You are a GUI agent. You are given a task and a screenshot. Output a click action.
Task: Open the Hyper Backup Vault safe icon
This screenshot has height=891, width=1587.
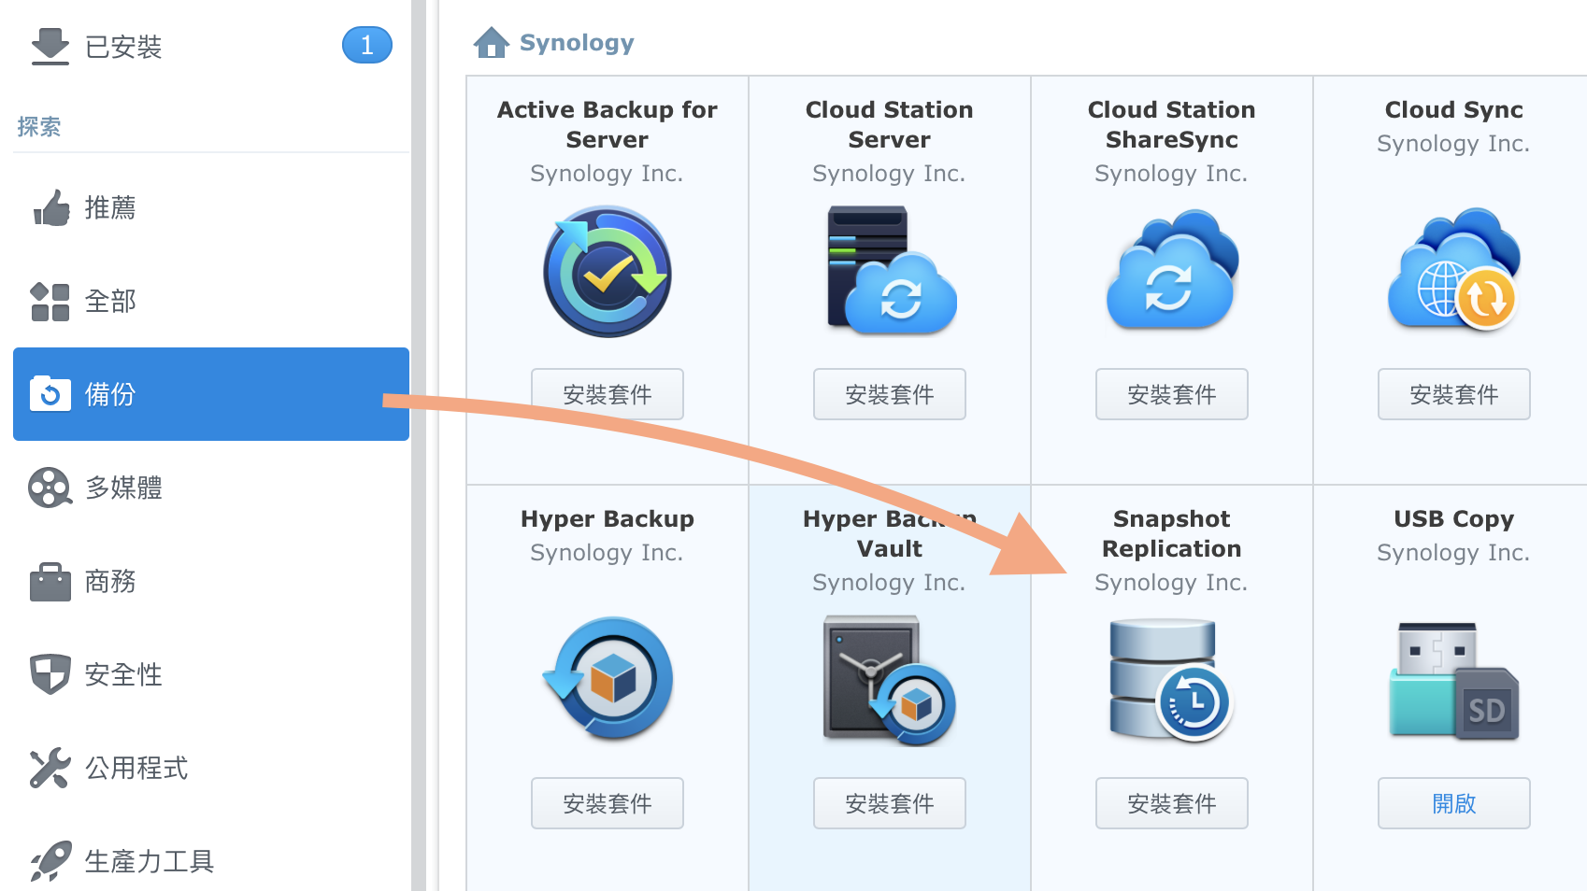[x=890, y=679]
